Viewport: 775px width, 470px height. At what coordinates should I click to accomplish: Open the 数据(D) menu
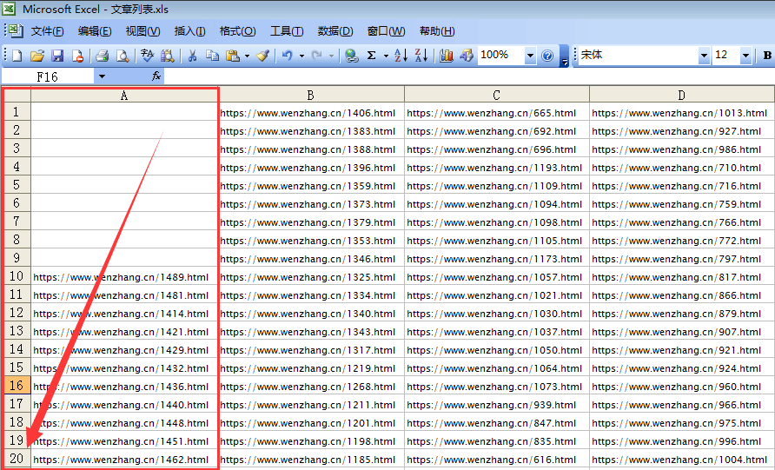335,31
